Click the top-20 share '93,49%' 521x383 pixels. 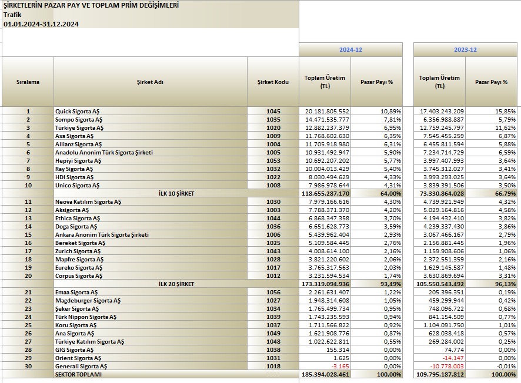pos(376,284)
